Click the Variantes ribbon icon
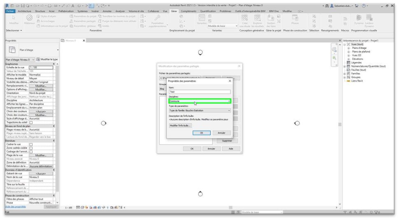Viewport: 399px width, 220px height. click(x=202, y=19)
